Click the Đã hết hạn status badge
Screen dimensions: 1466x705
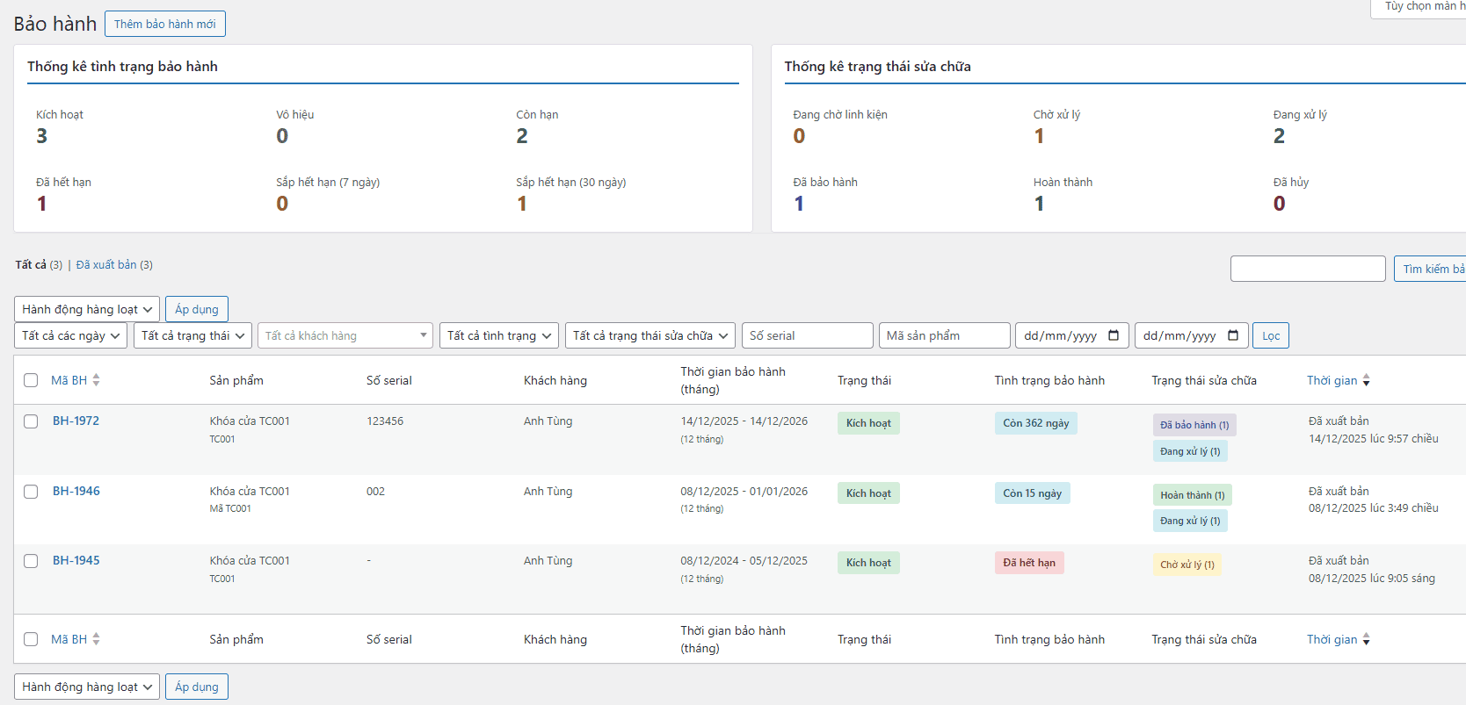[x=1029, y=563]
